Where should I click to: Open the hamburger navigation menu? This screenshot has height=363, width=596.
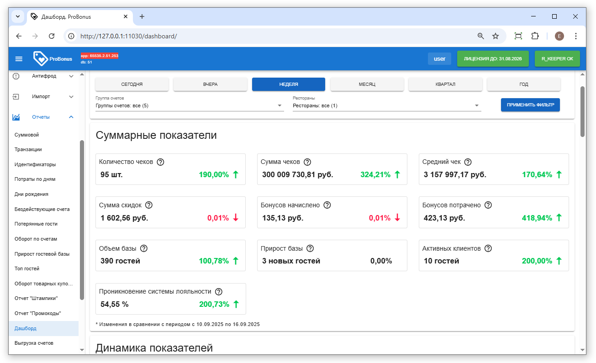pyautogui.click(x=19, y=59)
